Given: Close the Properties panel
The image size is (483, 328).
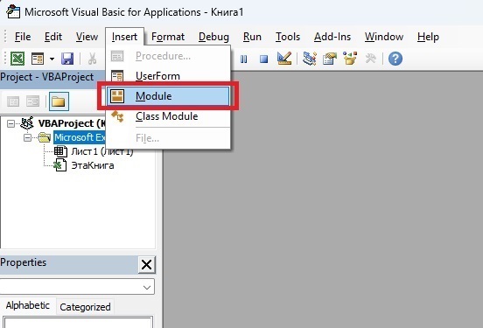Looking at the screenshot, I should [146, 264].
